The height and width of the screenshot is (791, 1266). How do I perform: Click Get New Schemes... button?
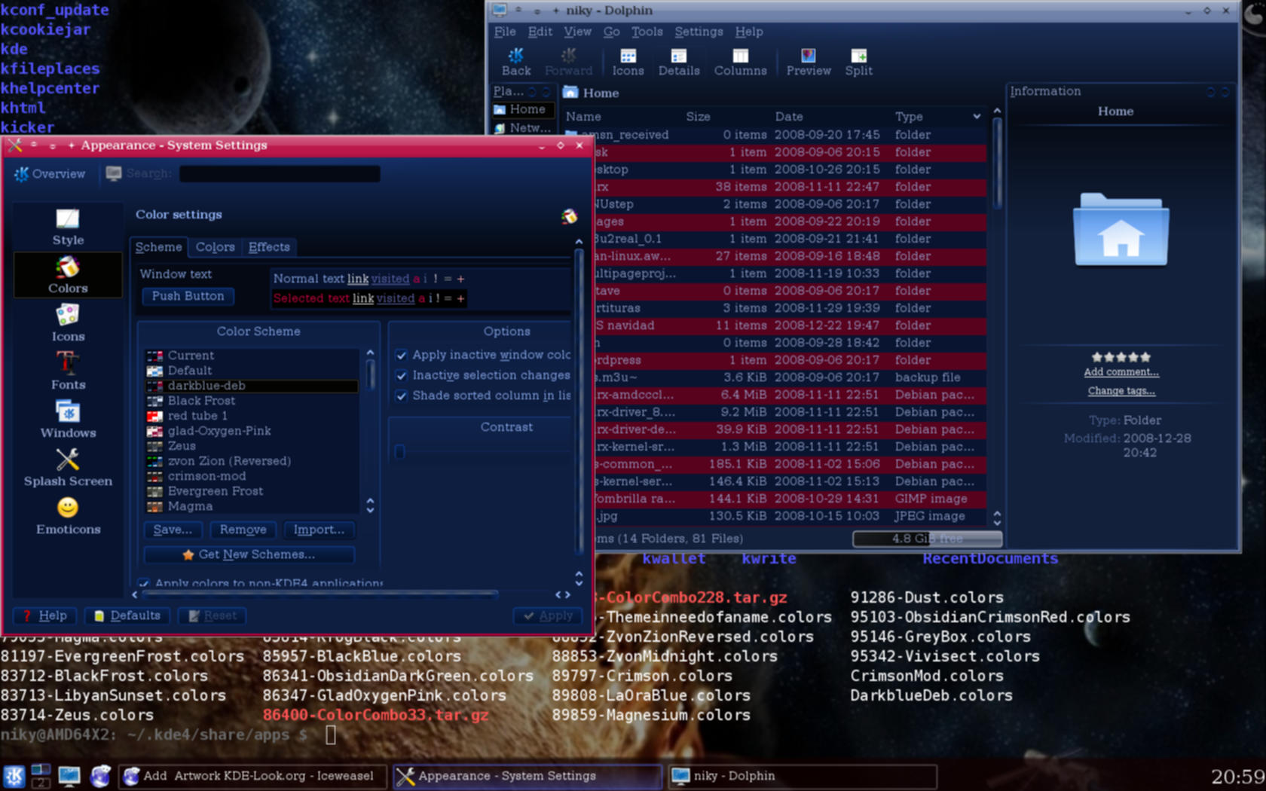[x=249, y=554]
